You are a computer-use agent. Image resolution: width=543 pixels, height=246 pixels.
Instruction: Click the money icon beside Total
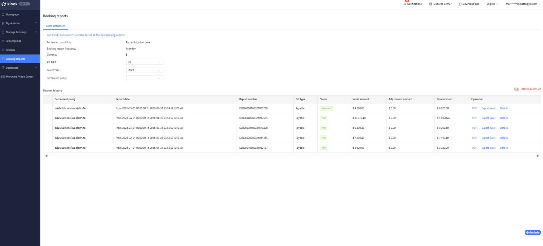tap(516, 89)
